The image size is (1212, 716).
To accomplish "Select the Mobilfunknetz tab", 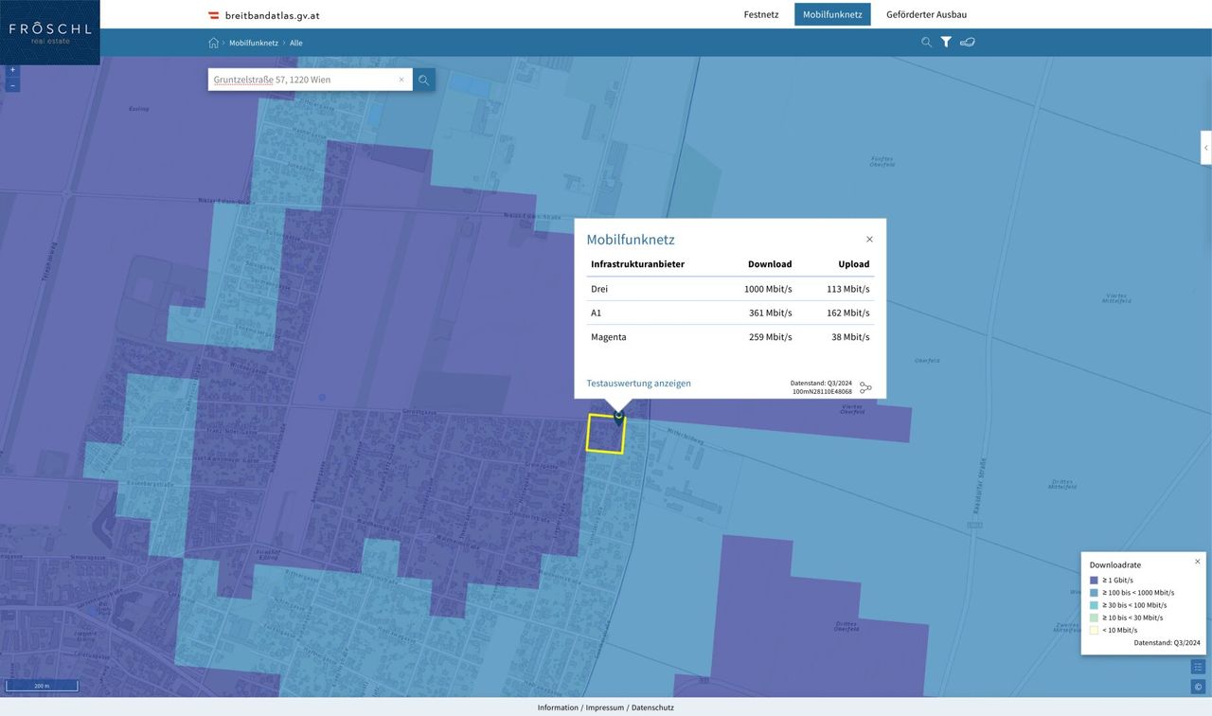I will pos(832,14).
